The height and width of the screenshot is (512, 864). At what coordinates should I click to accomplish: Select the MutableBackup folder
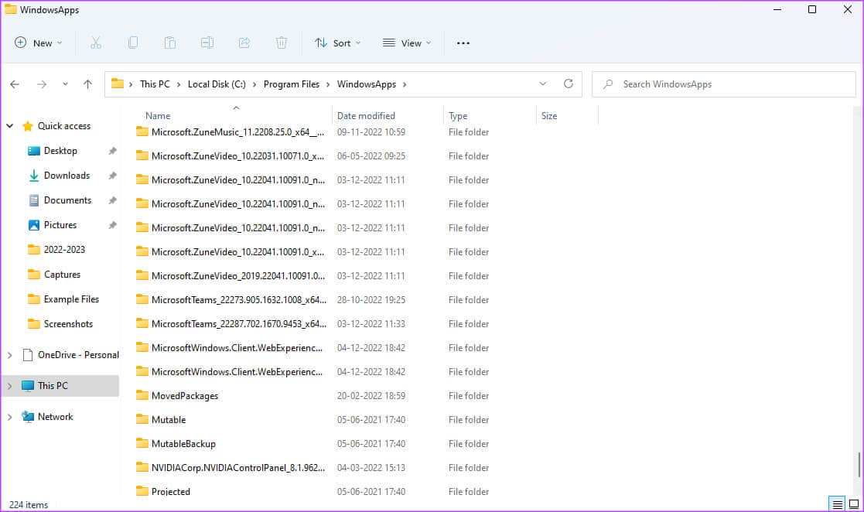[x=183, y=444]
